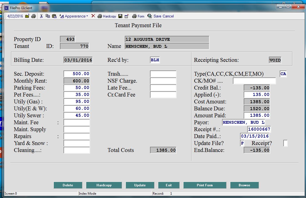Click the floppy disk save icon
The height and width of the screenshot is (198, 306).
pyautogui.click(x=120, y=16)
